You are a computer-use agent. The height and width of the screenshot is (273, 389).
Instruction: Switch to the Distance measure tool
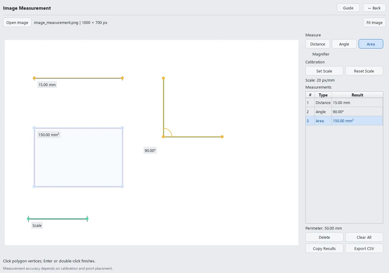pyautogui.click(x=318, y=44)
